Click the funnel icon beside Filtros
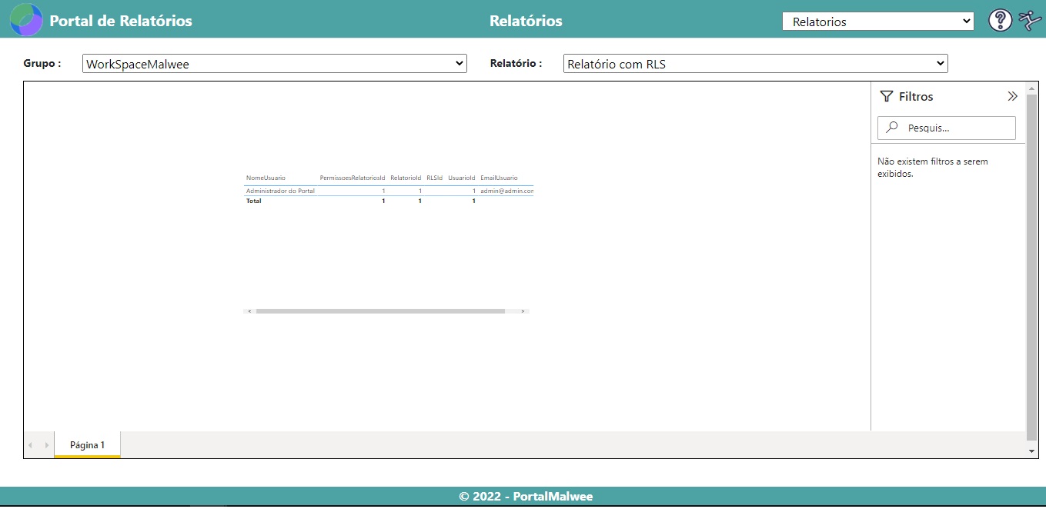Screen dimensions: 1046x509 point(887,96)
